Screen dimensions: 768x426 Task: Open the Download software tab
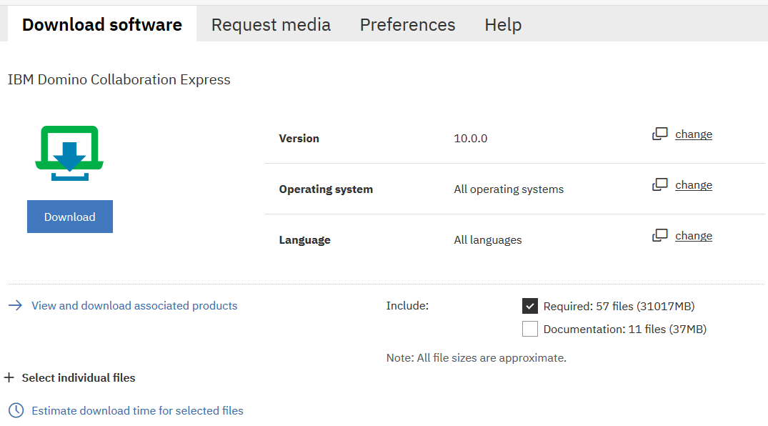102,24
